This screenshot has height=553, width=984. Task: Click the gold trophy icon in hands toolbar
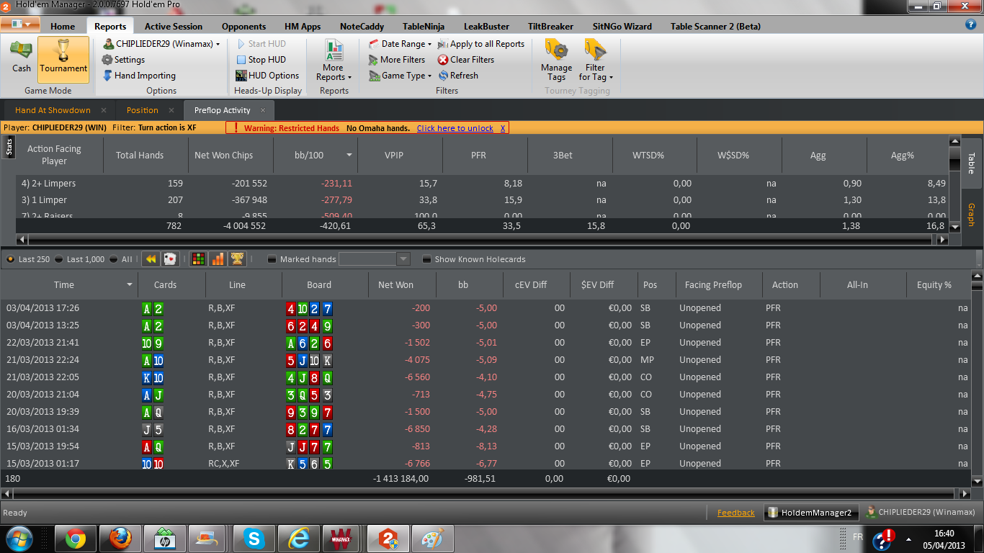(237, 259)
